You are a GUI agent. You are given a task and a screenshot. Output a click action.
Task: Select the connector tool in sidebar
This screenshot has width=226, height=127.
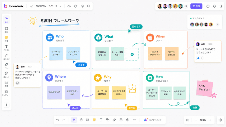pos(7,57)
